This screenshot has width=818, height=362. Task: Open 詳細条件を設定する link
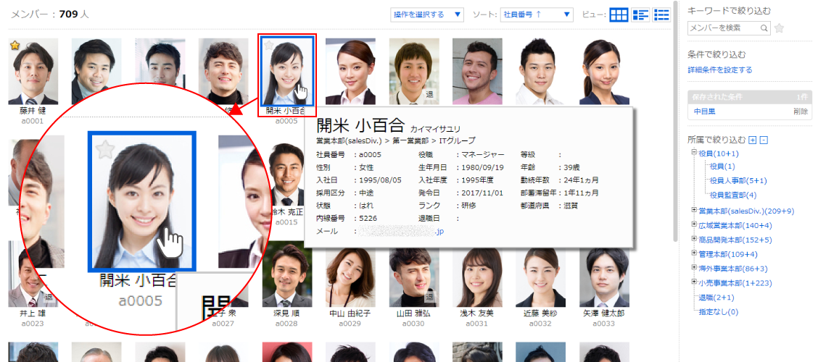[720, 70]
